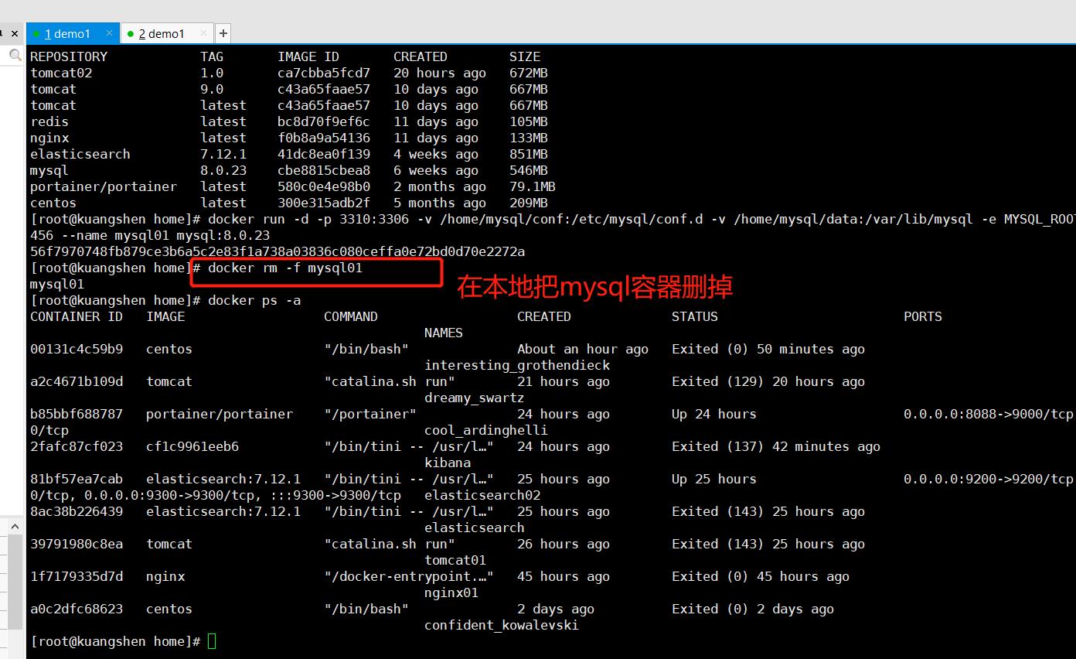Click the CONTAINER ID column header
Image resolution: width=1076 pixels, height=659 pixels.
pos(77,316)
